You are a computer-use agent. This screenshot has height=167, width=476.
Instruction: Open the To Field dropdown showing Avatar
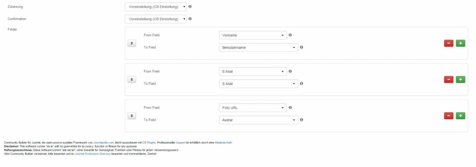coord(259,120)
